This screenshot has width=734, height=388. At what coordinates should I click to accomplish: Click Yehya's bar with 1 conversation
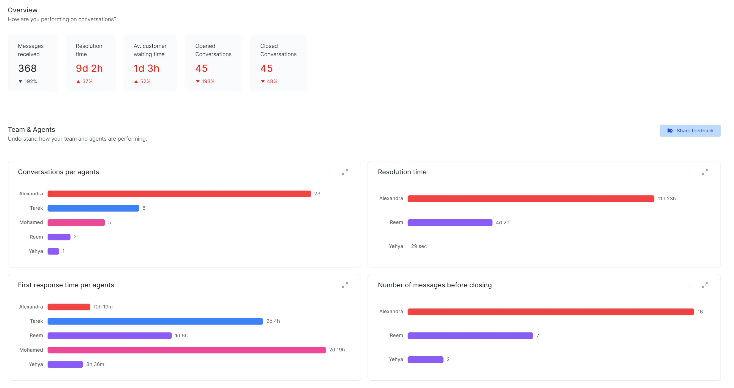[x=53, y=251]
